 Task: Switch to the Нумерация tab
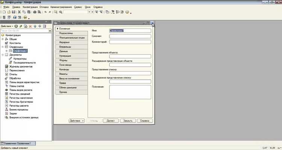point(71,56)
